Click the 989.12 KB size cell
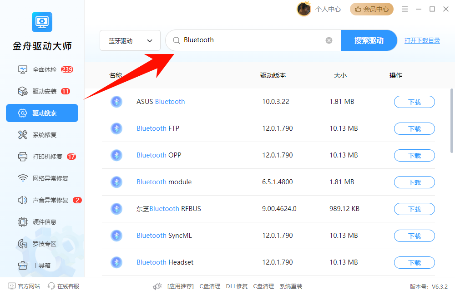 344,209
